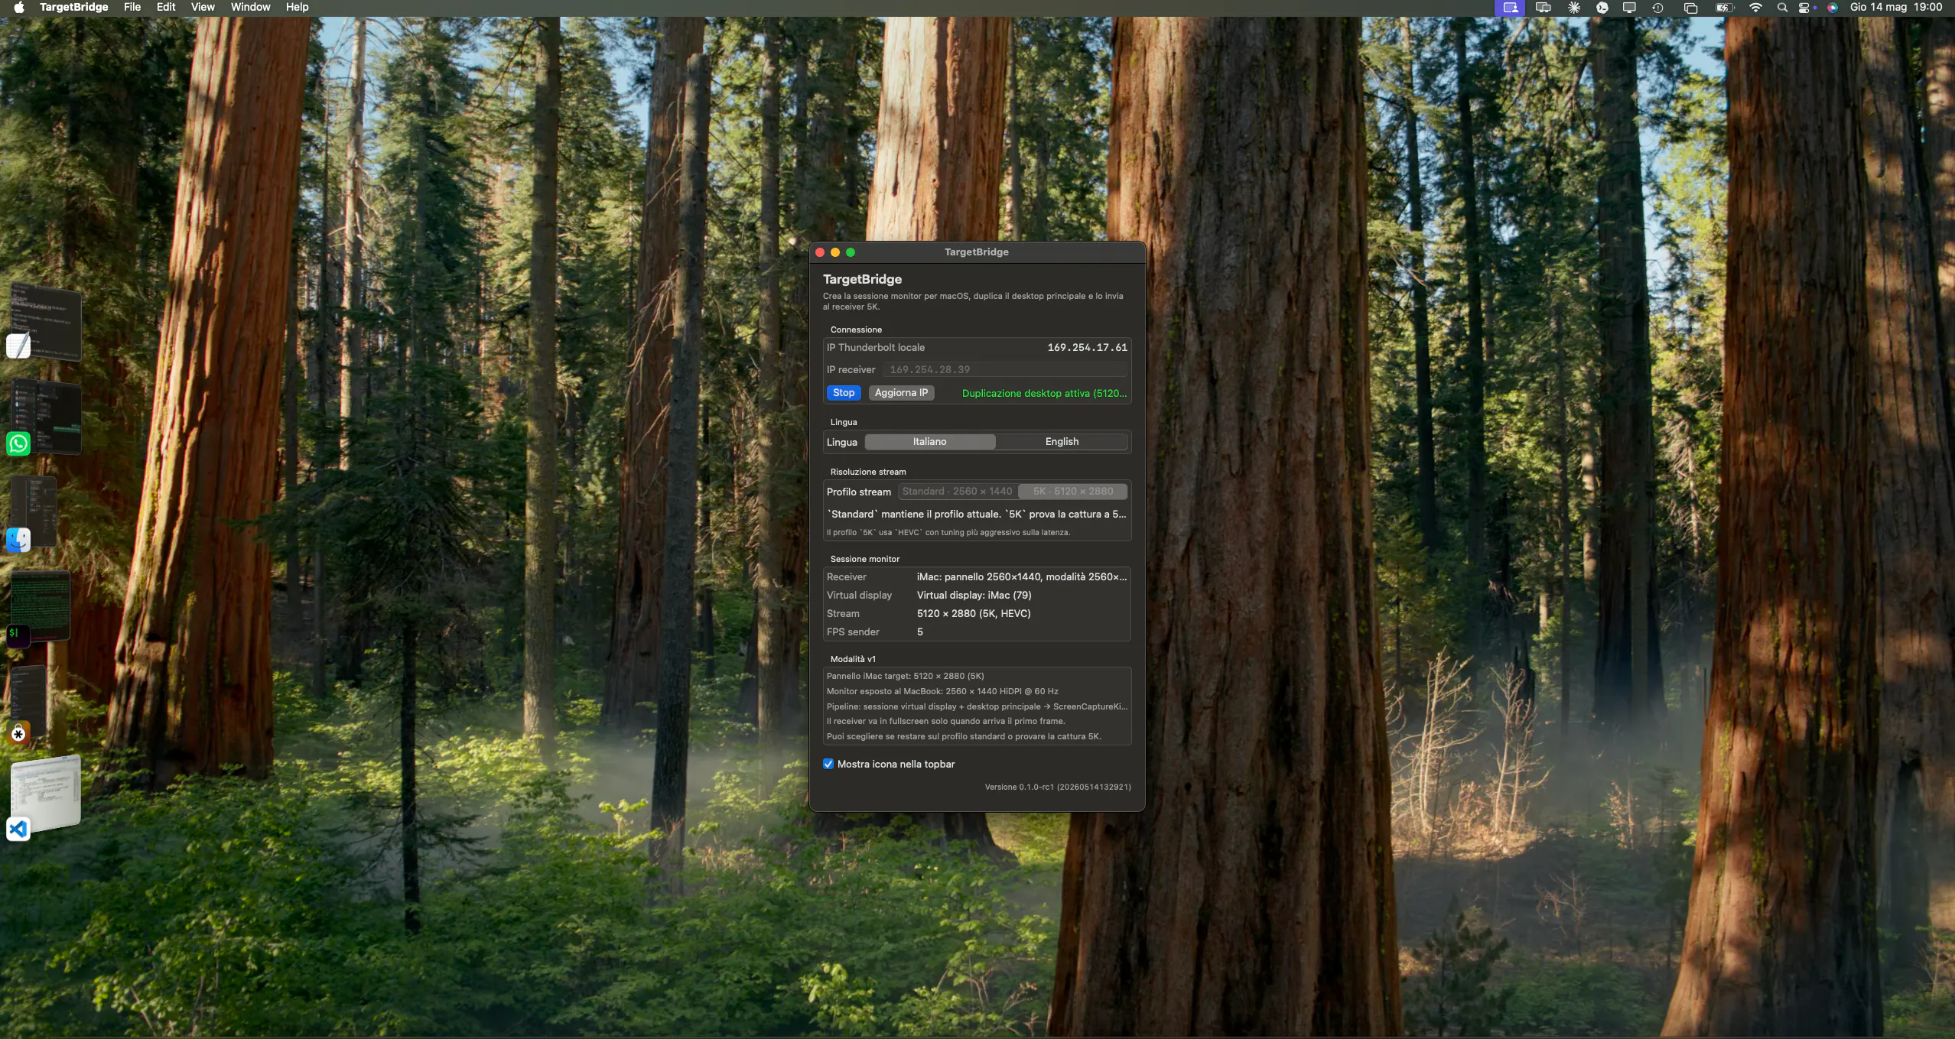Click the IP Thunderbolt locale label

click(x=875, y=347)
